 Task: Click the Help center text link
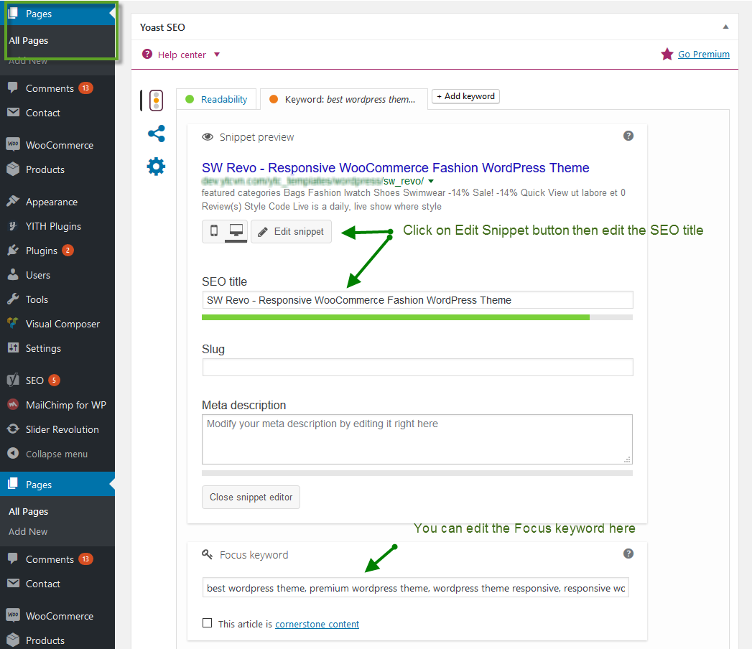click(x=182, y=55)
